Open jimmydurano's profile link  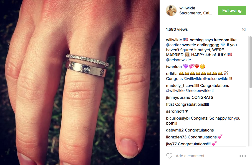pos(178,97)
